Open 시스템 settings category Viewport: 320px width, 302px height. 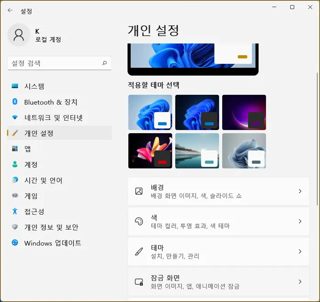click(59, 86)
